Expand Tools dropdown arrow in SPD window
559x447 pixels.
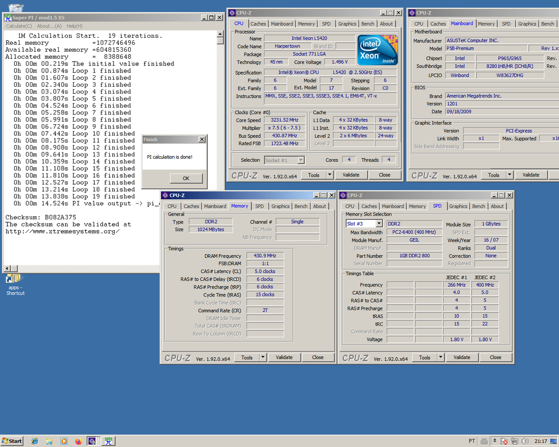(x=441, y=358)
